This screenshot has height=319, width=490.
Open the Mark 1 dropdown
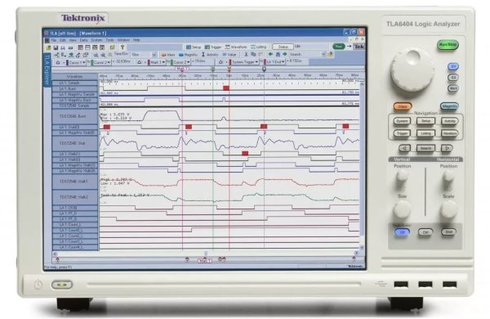click(x=157, y=62)
